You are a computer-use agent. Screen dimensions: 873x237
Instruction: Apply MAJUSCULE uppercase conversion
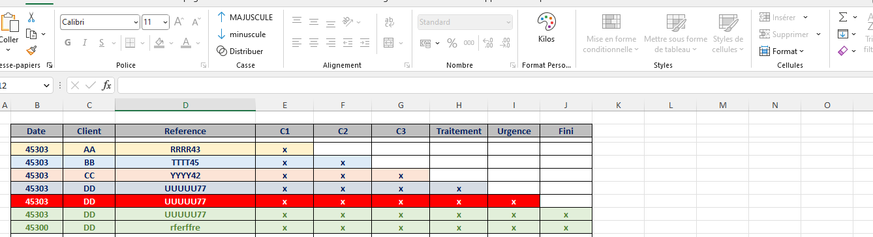click(x=245, y=17)
